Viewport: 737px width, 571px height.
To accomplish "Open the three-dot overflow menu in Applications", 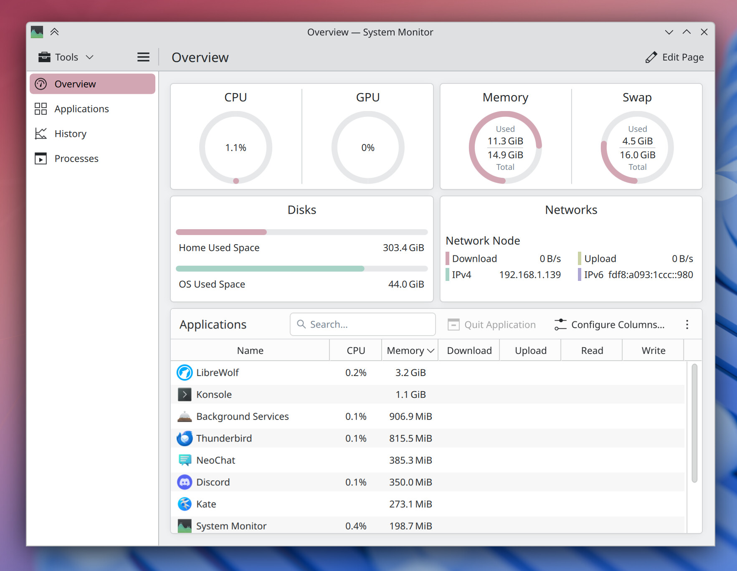I will (687, 325).
